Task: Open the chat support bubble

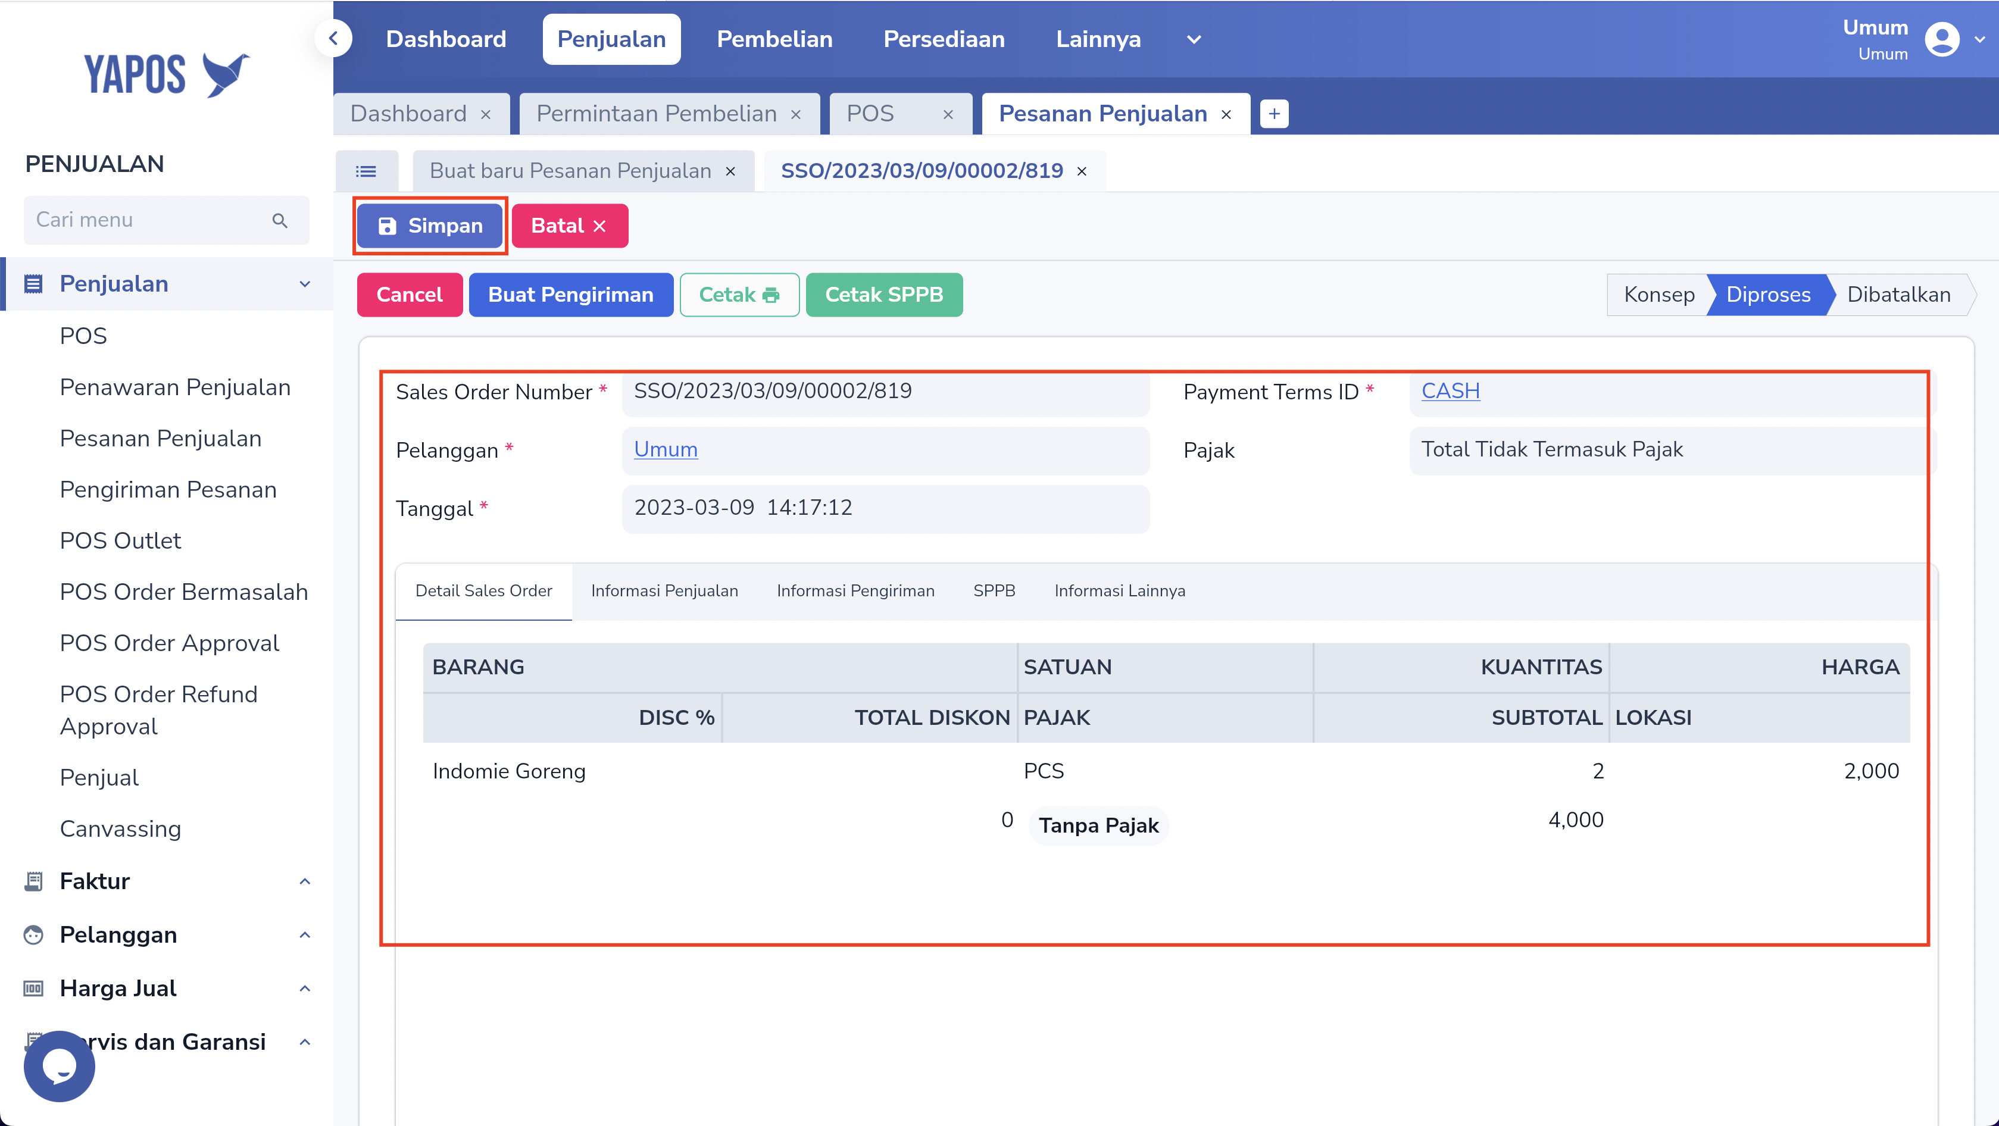Action: [59, 1066]
